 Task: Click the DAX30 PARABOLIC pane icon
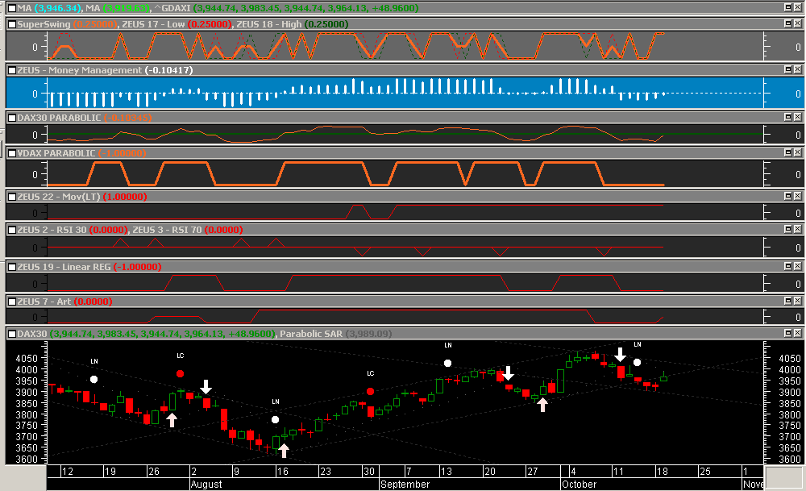11,118
